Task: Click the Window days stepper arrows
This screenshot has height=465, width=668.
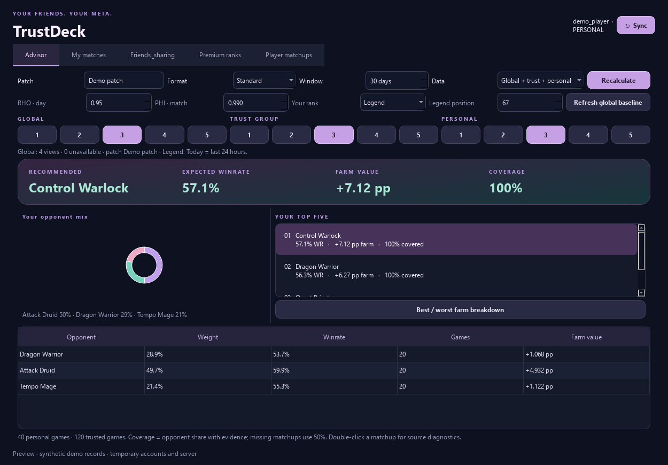Action: tap(424, 80)
